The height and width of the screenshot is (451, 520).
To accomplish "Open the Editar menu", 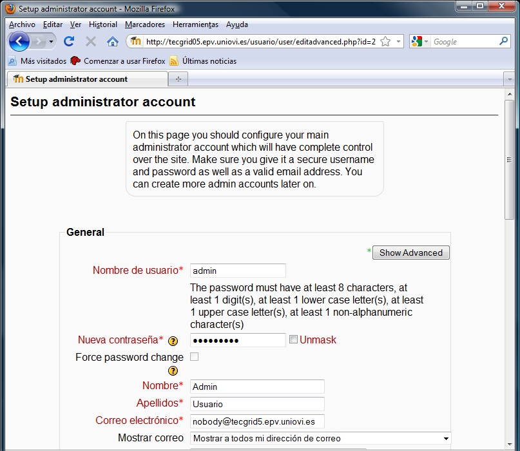I will point(53,24).
